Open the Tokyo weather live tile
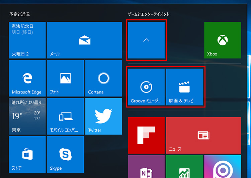The width and height of the screenshot is (251, 178). (27, 116)
